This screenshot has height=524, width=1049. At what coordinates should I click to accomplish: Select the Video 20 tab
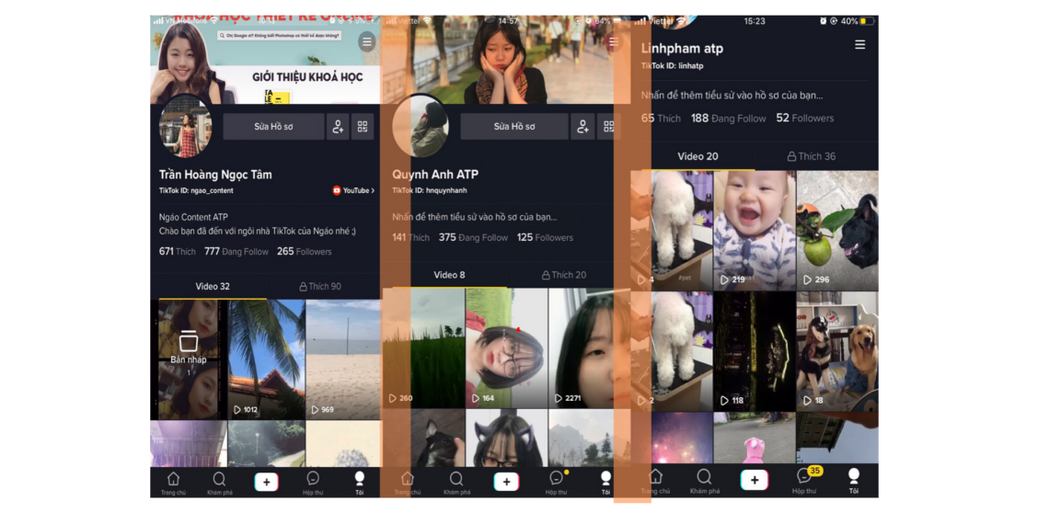click(697, 156)
